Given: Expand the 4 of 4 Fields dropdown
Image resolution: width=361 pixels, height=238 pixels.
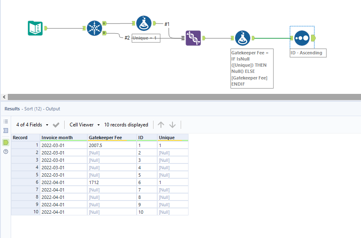Looking at the screenshot, I should click(33, 125).
